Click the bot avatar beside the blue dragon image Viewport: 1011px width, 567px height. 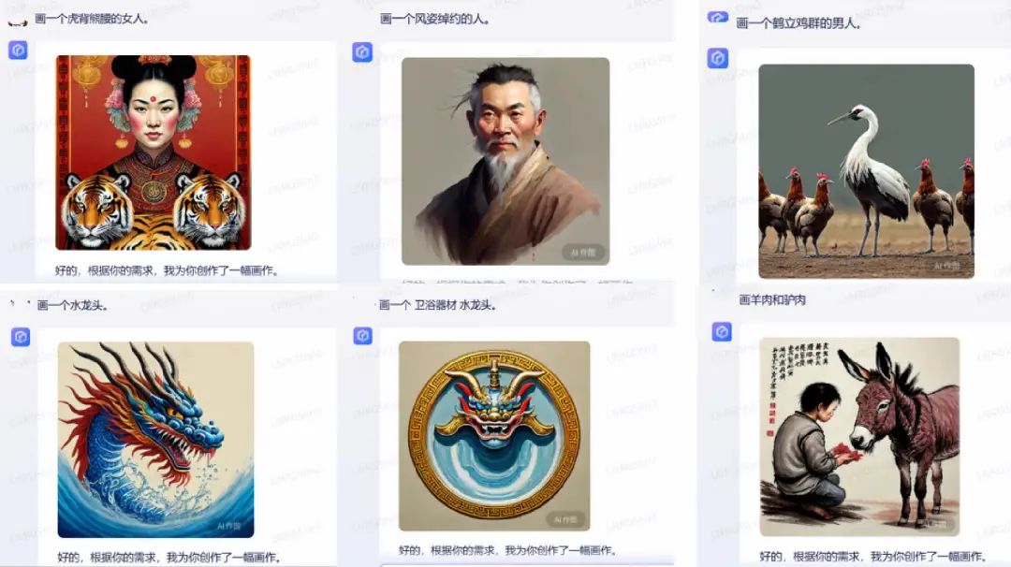click(21, 336)
